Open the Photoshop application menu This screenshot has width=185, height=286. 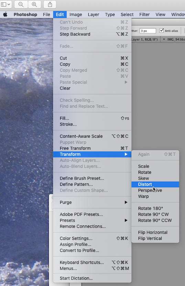click(25, 14)
